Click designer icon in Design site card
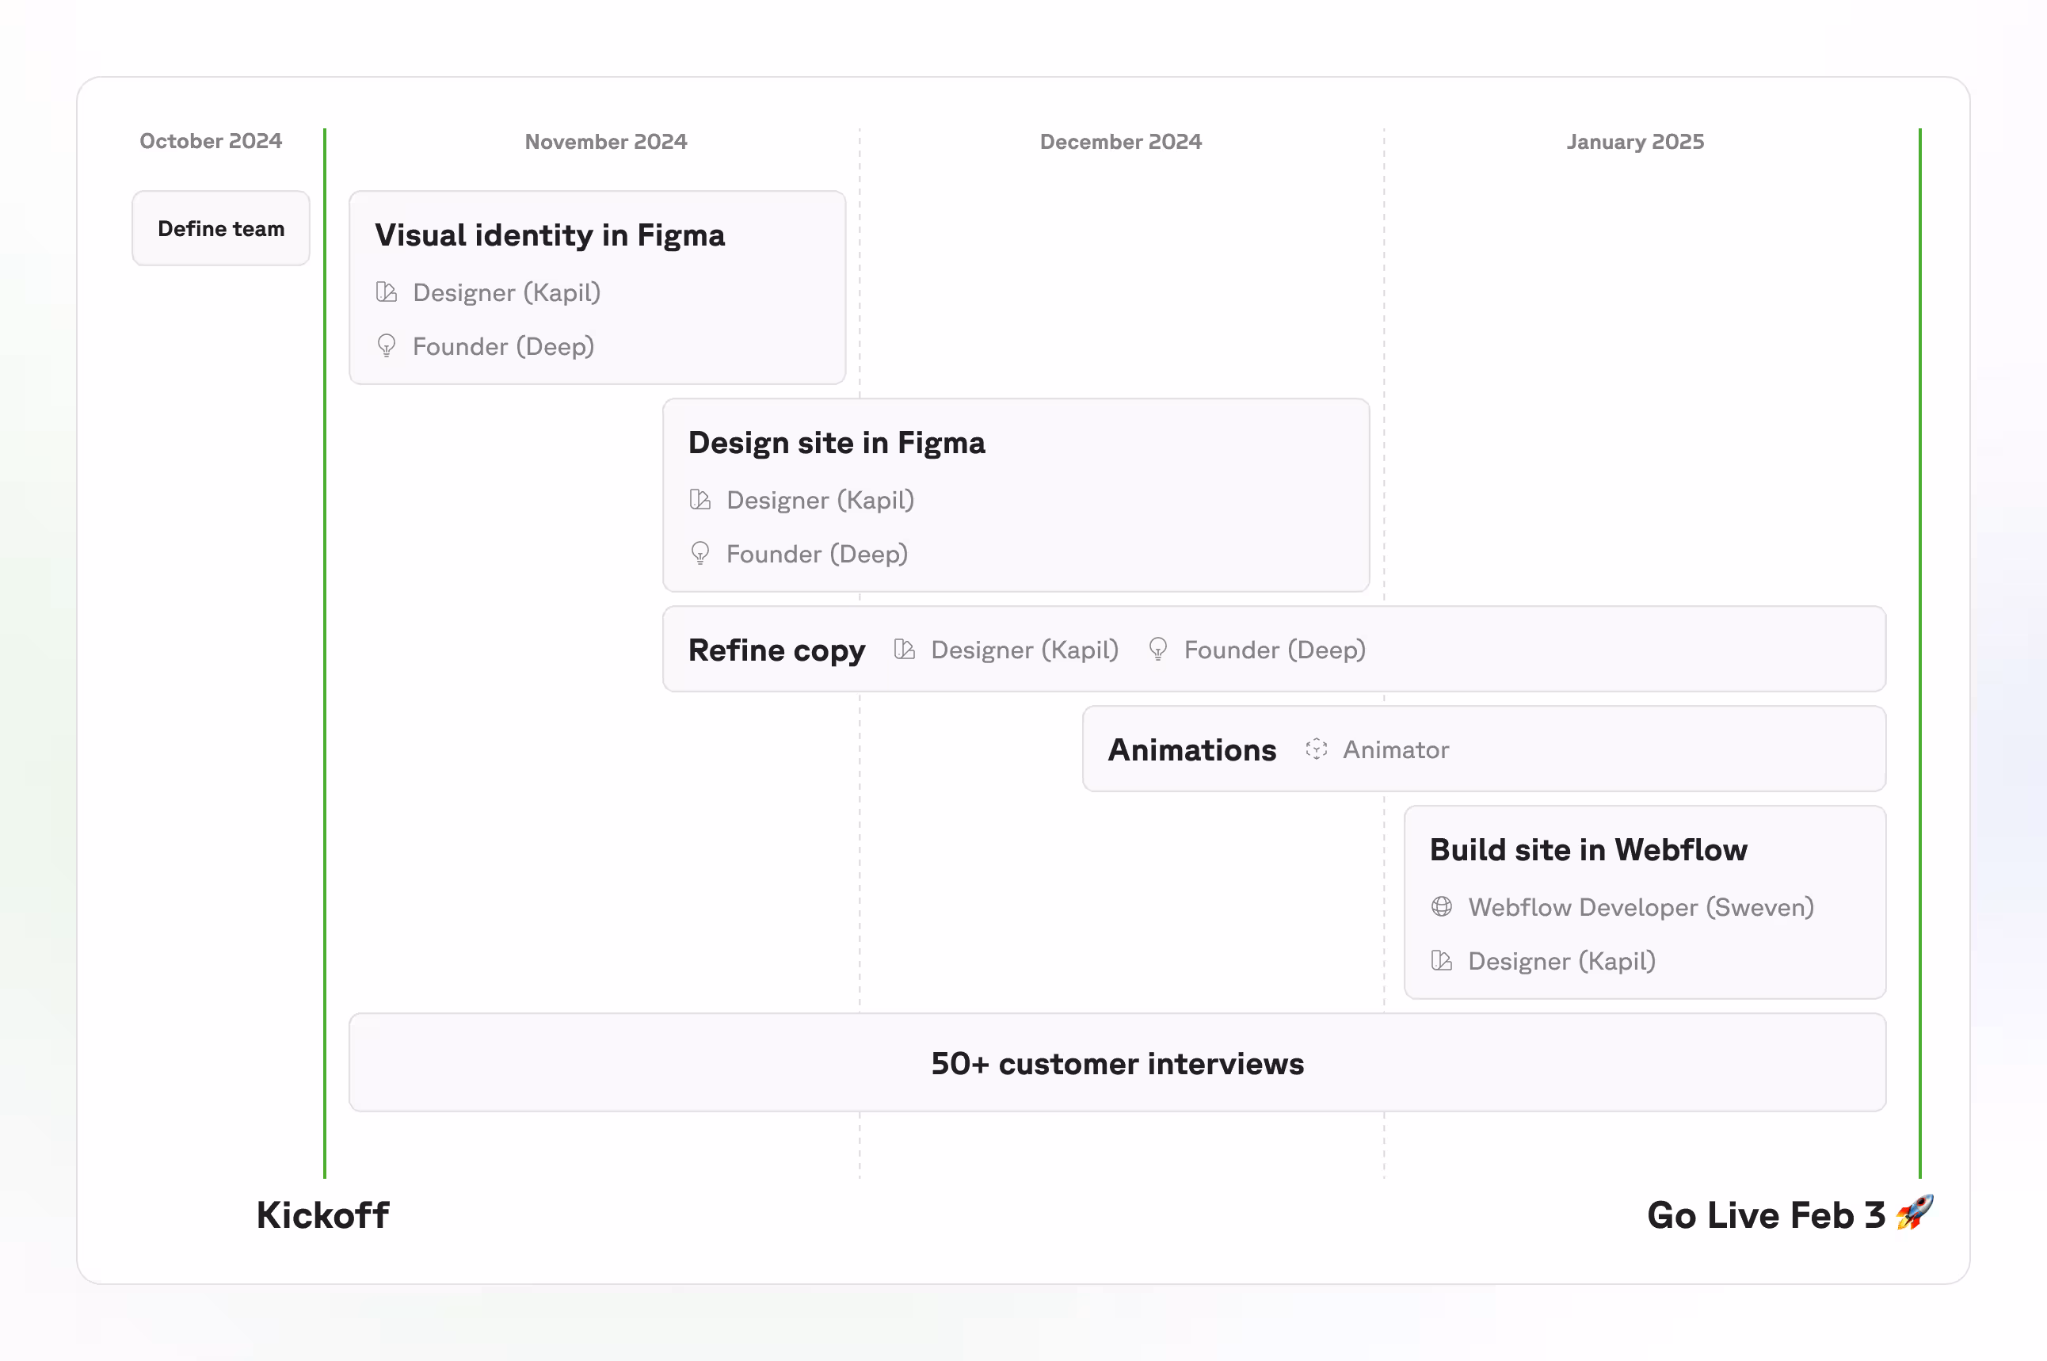The image size is (2047, 1361). pos(699,500)
